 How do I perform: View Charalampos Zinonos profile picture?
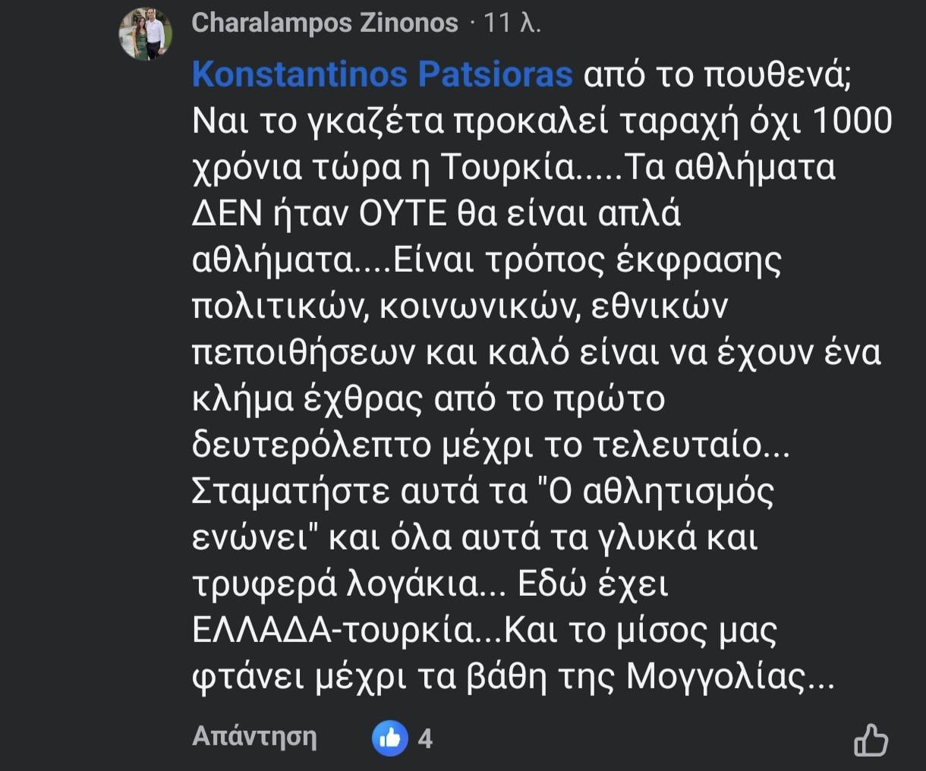pyautogui.click(x=145, y=34)
